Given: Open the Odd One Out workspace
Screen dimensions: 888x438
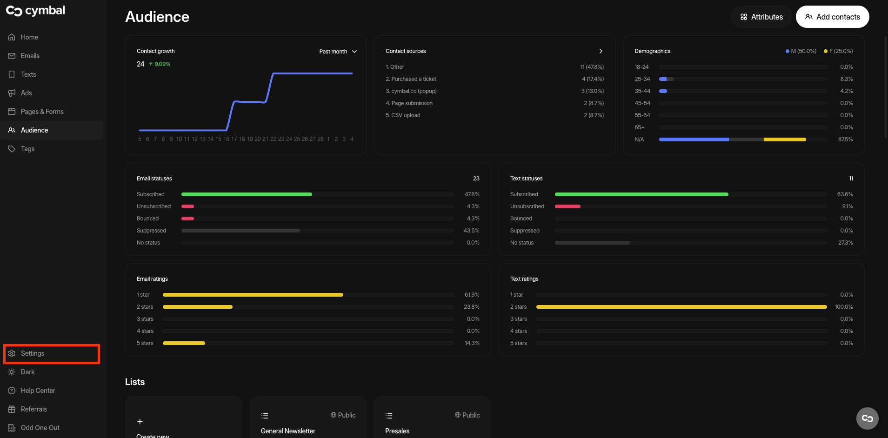Looking at the screenshot, I should click(x=40, y=428).
